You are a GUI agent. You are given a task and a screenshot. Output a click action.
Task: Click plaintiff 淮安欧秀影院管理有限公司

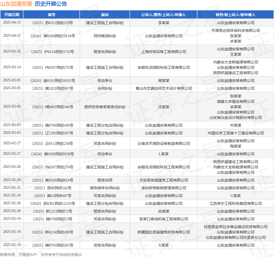pyautogui.click(x=164, y=188)
